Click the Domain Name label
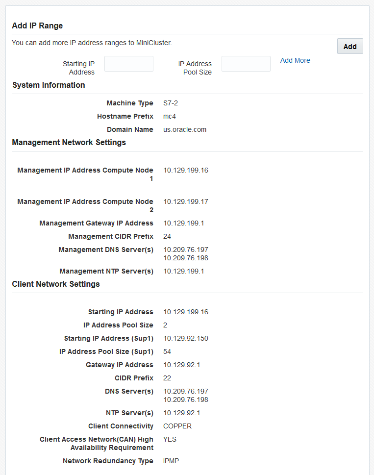This screenshot has width=374, height=475. tap(130, 129)
